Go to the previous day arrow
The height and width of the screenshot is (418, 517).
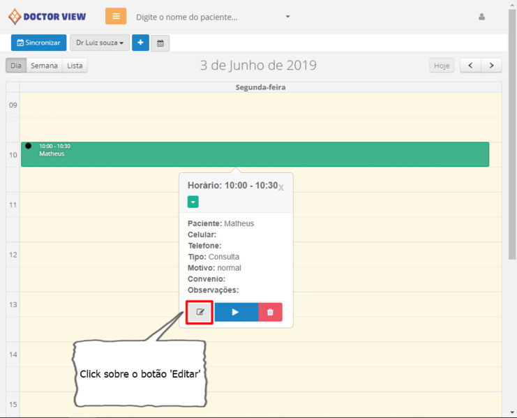471,66
